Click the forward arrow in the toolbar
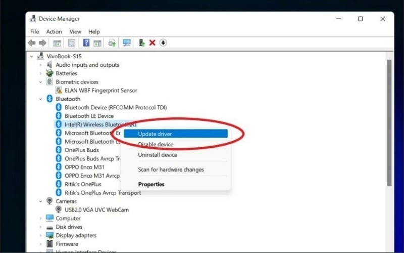The height and width of the screenshot is (253, 404). [42, 43]
